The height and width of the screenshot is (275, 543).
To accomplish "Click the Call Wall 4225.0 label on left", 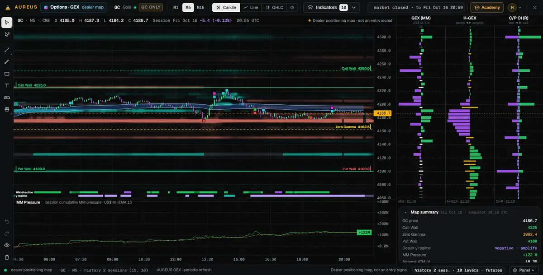I will (x=31, y=85).
